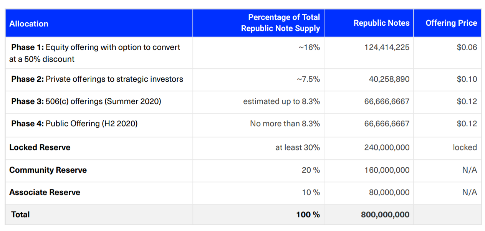485x231 pixels.
Task: Select the Phase 4 Public Offering label
Action: click(x=74, y=124)
